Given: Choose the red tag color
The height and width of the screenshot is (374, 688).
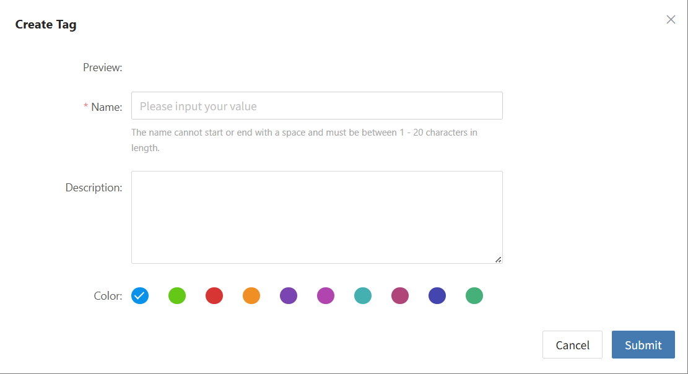Looking at the screenshot, I should coord(214,295).
